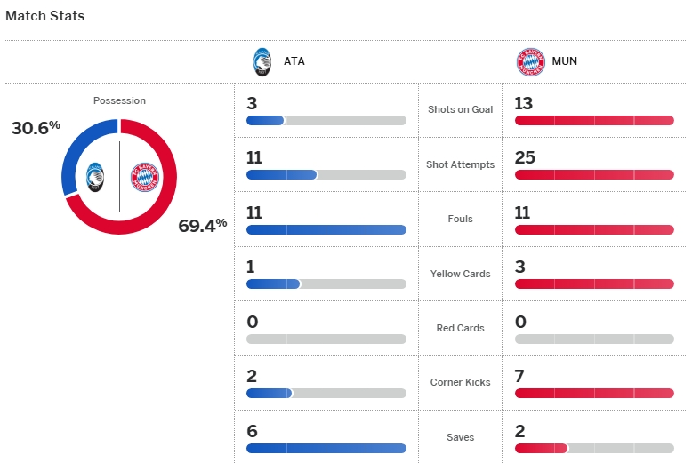This screenshot has width=692, height=463.
Task: Click Atalanta's Shot Attempts bar
Action: coord(326,175)
